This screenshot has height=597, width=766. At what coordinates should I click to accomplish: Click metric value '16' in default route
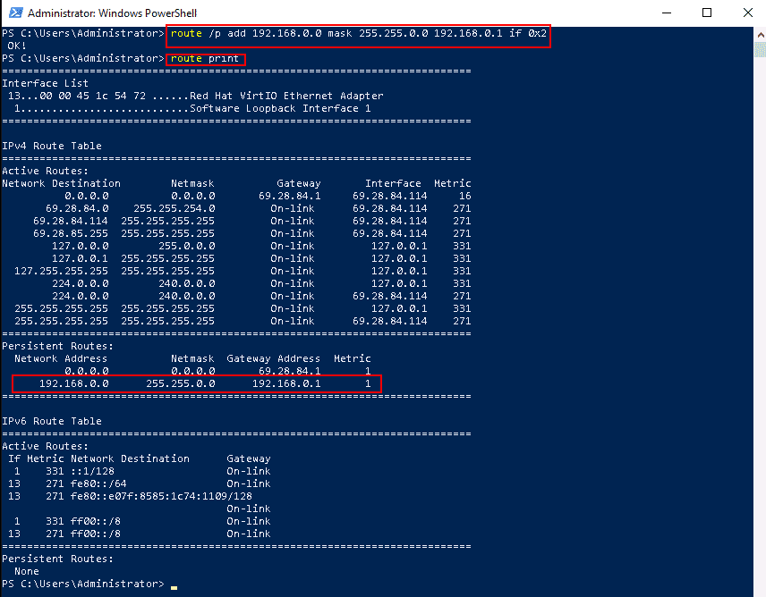pos(465,196)
